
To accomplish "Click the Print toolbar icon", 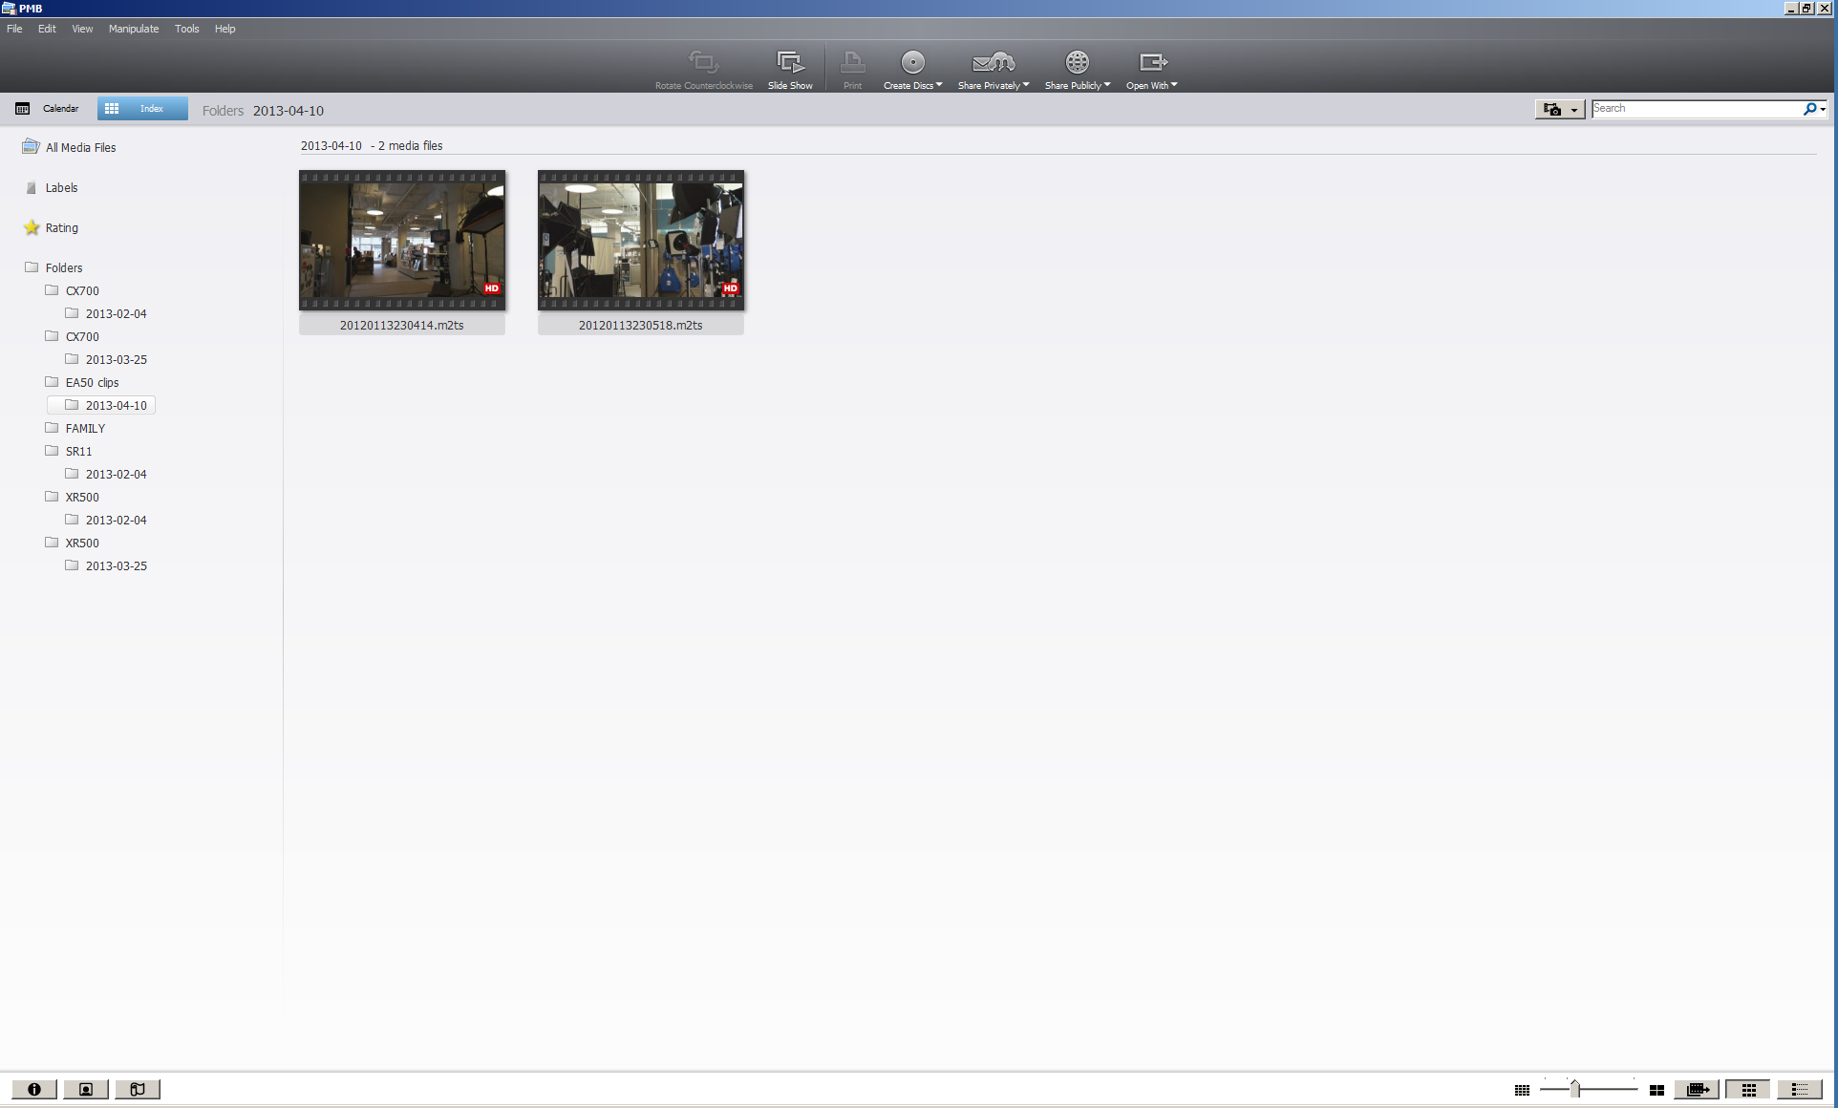I will [x=852, y=63].
